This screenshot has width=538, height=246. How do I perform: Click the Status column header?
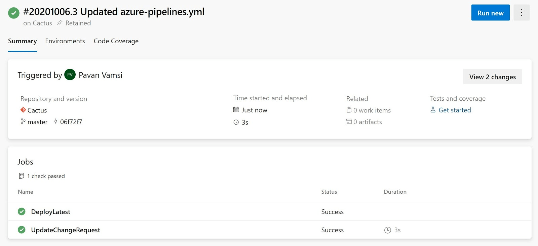pyautogui.click(x=329, y=192)
